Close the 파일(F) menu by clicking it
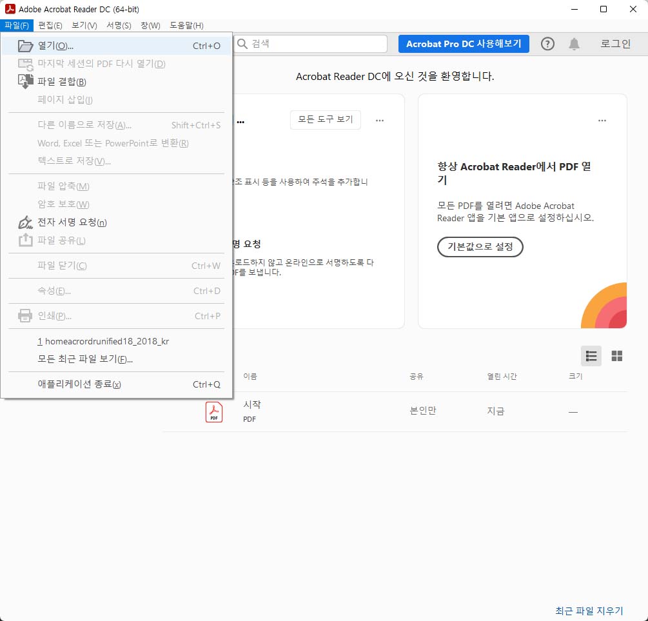648x621 pixels. (17, 26)
